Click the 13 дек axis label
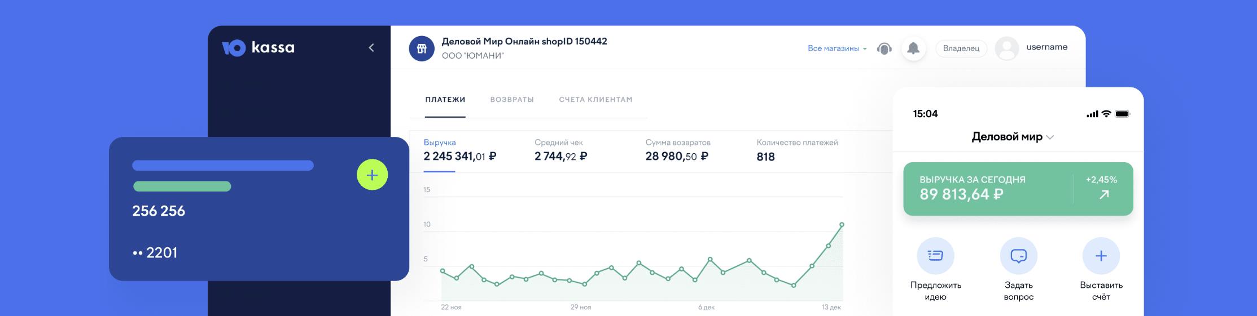This screenshot has height=316, width=1257. pos(831,308)
